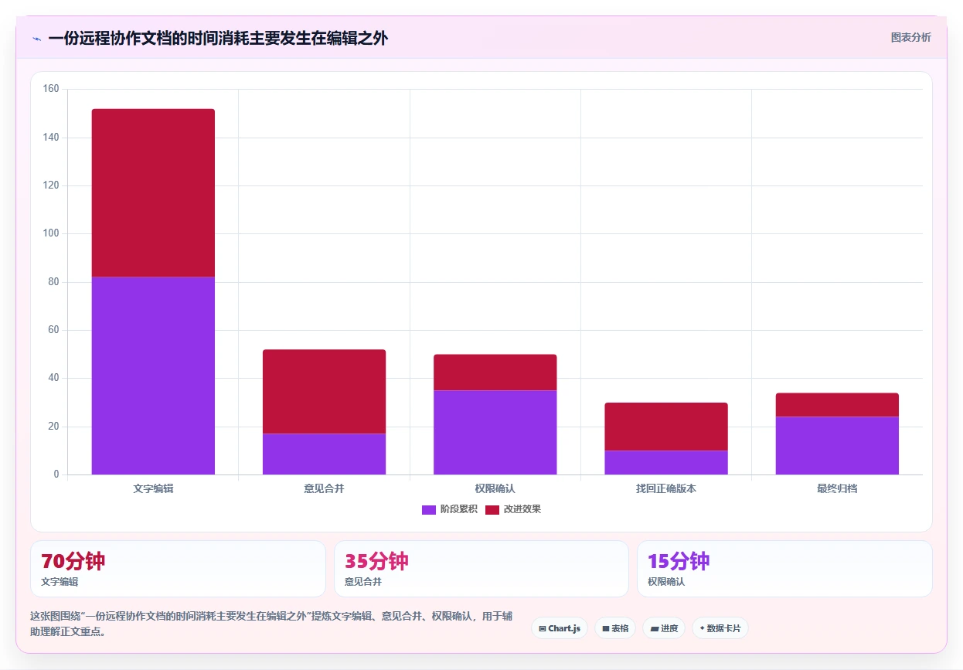This screenshot has width=963, height=670.
Task: Click the purple segment of 权限确认 bar
Action: [495, 432]
